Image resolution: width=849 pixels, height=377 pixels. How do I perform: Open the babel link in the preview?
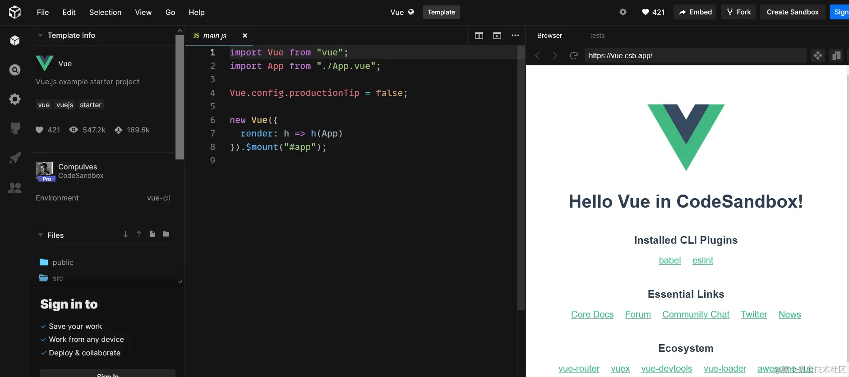pos(670,260)
